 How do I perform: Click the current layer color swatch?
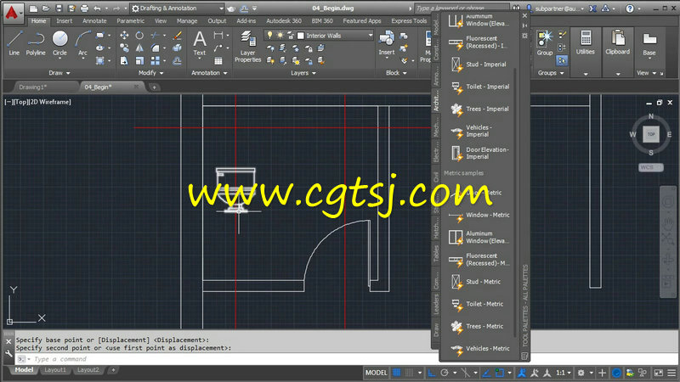click(x=301, y=36)
